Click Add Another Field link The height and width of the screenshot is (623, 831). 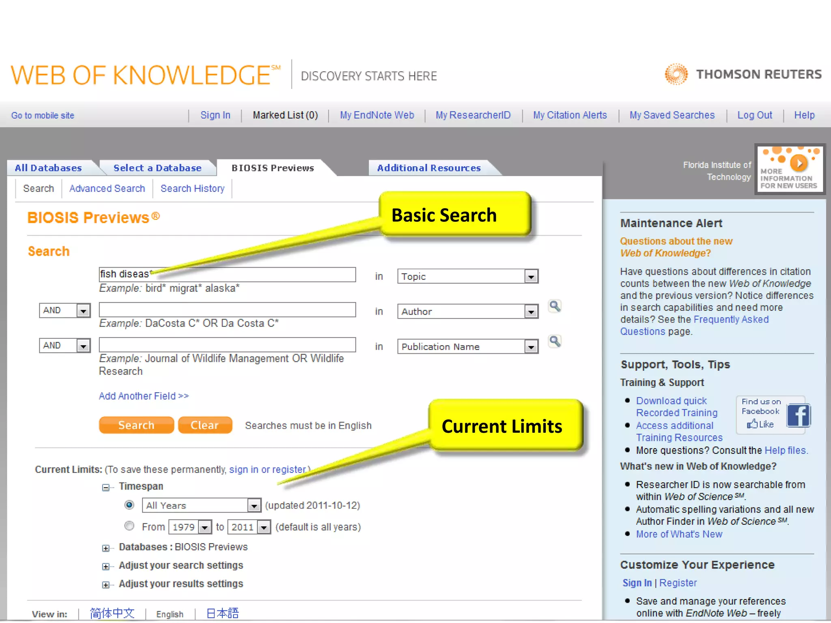point(144,396)
